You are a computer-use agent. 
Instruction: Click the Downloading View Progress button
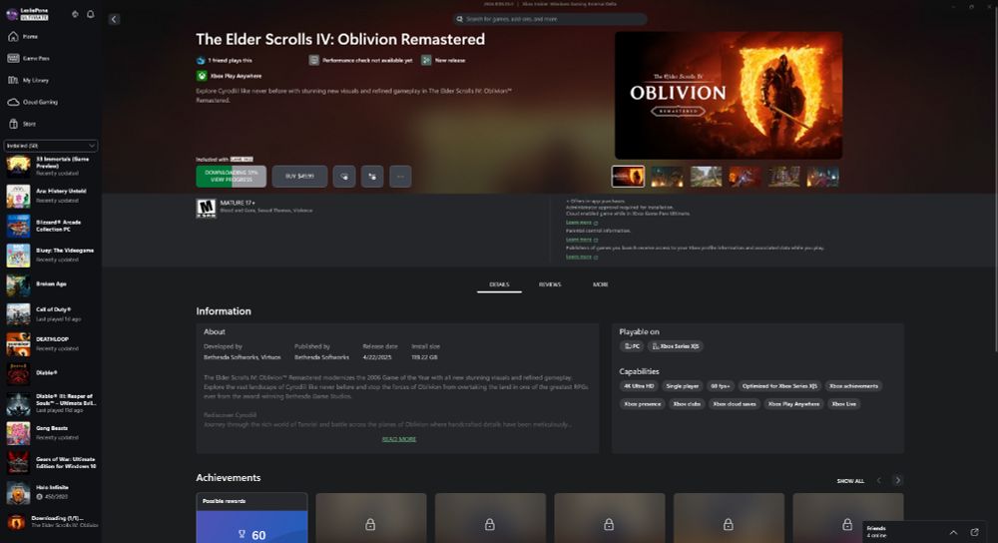coord(232,177)
